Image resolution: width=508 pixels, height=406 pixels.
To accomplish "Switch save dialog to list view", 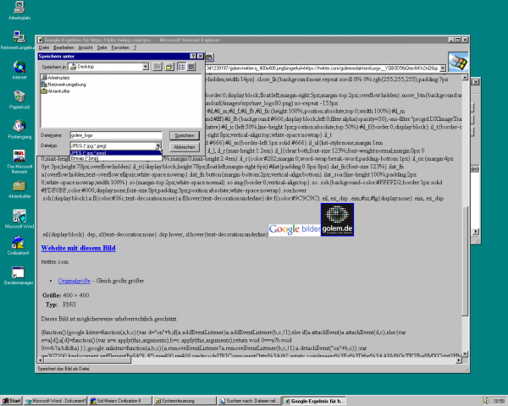I will [181, 67].
